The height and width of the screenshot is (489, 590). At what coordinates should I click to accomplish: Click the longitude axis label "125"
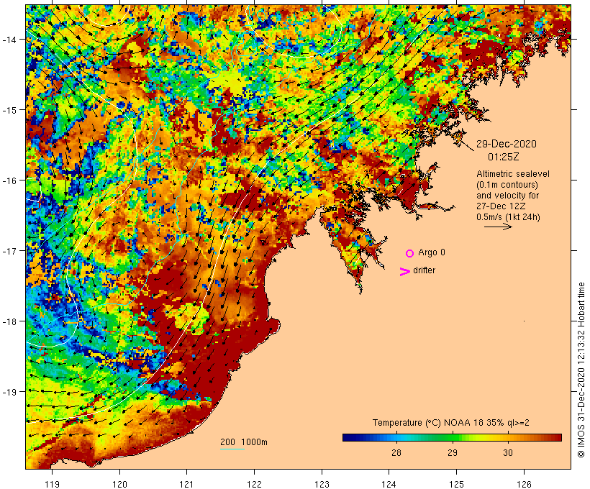(456, 484)
